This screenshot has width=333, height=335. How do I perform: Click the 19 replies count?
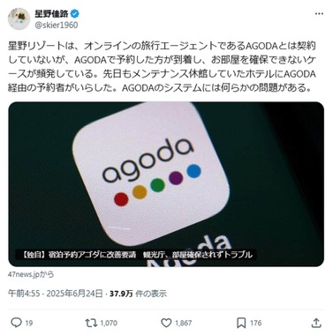pyautogui.click(x=28, y=323)
